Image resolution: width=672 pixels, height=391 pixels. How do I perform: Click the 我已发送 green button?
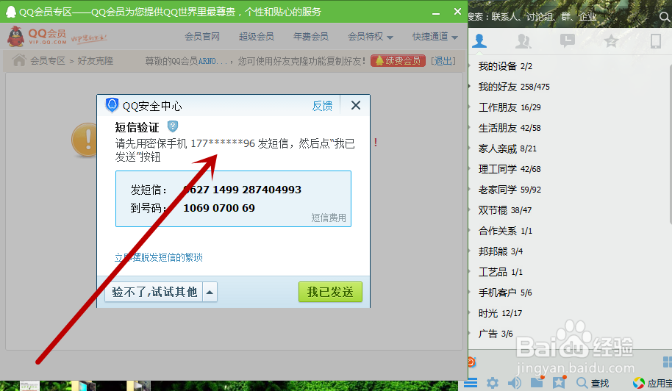coord(330,292)
